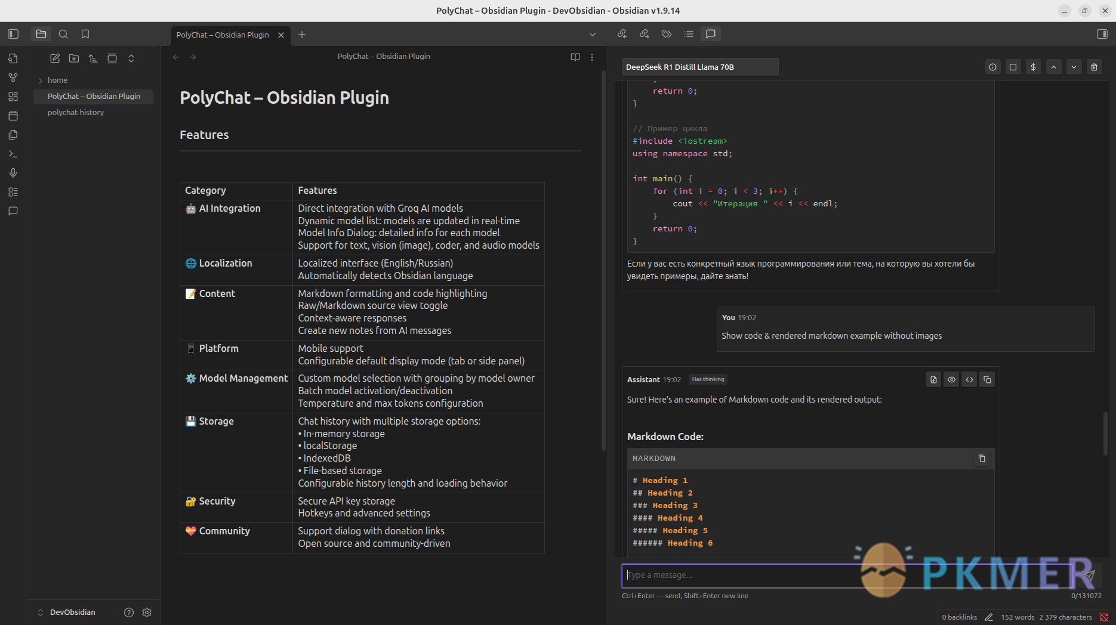Viewport: 1116px width, 625px height.
Task: Select the PolyChat – Obsidian Plugin note
Action: coord(93,96)
